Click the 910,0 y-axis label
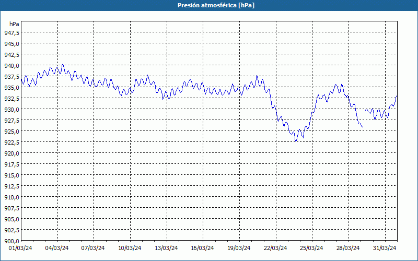This screenshot has width=418, height=261. click(11, 197)
